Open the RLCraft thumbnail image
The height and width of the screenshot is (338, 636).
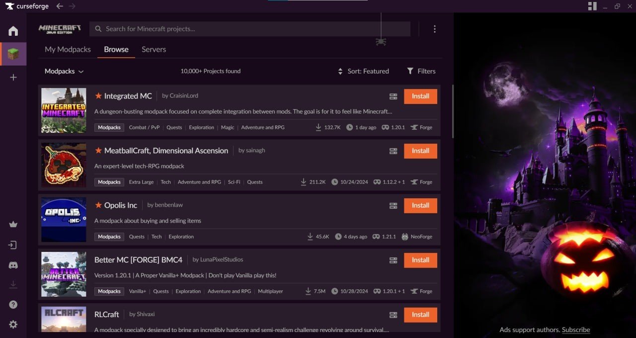point(64,319)
